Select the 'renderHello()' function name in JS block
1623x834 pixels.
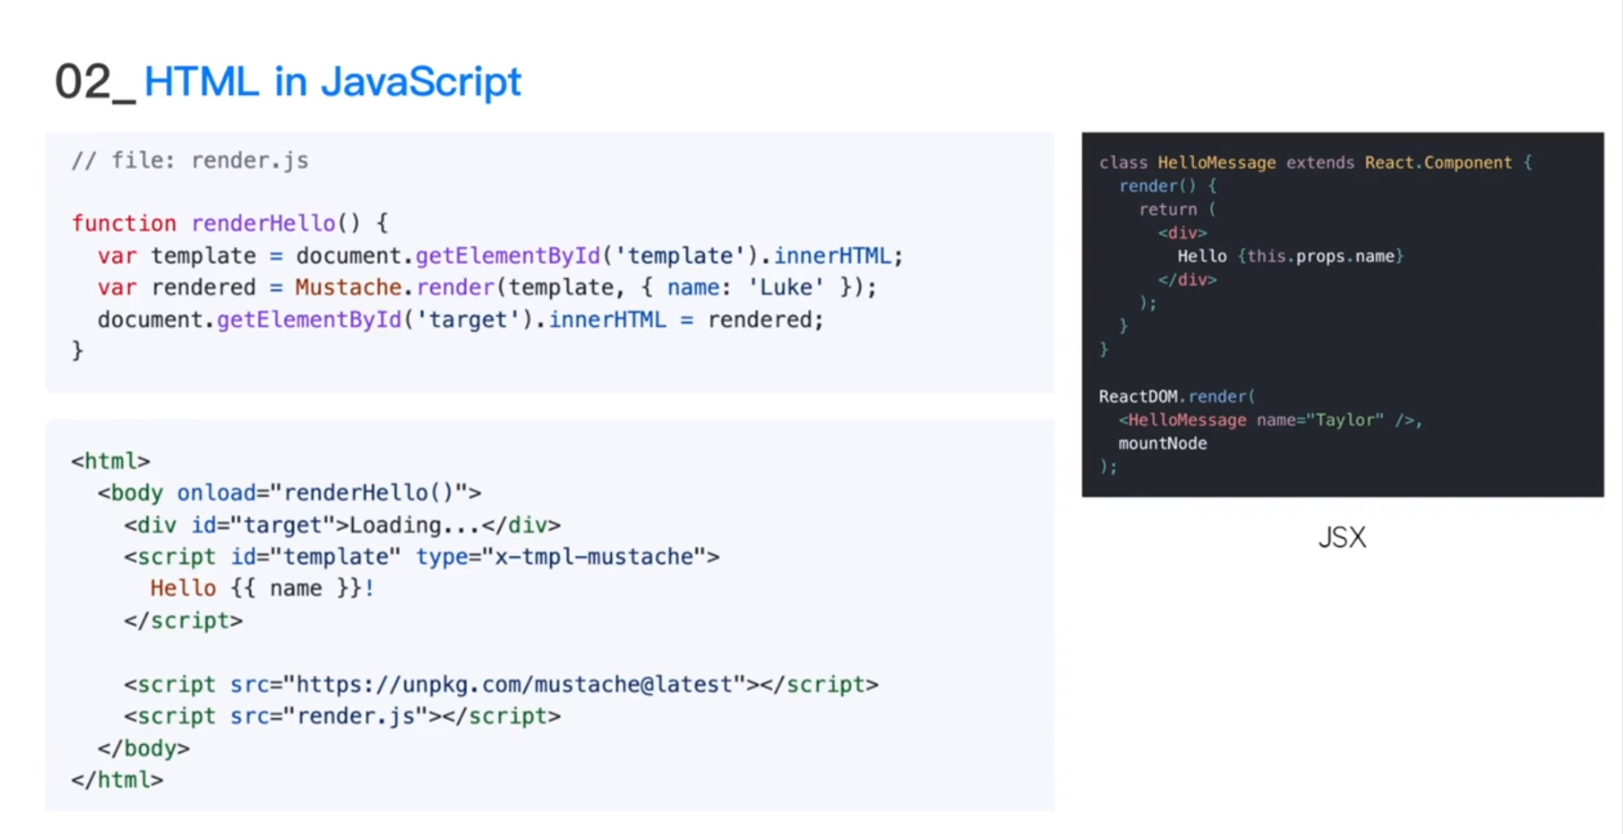[276, 223]
